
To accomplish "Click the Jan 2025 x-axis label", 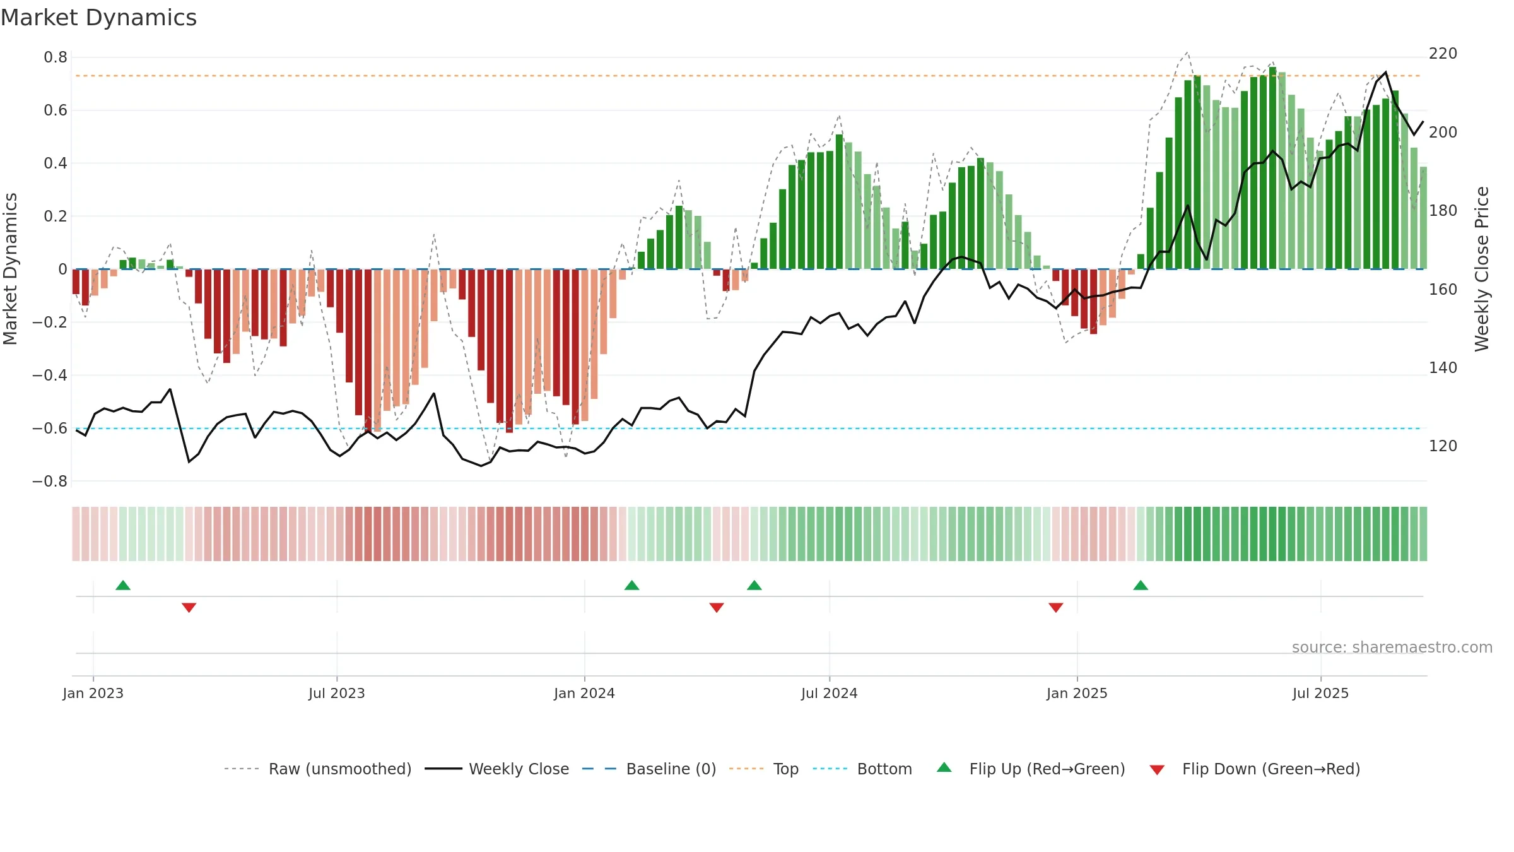I will coord(1077,693).
